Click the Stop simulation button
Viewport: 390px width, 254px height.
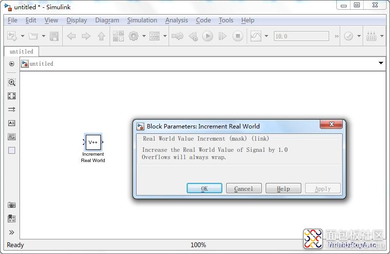(x=238, y=36)
